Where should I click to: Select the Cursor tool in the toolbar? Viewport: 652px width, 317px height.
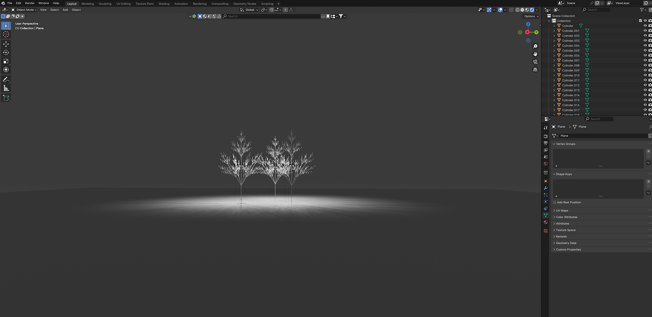coord(6,34)
